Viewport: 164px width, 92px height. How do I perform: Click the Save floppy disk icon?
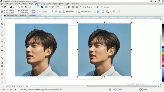(11, 7)
